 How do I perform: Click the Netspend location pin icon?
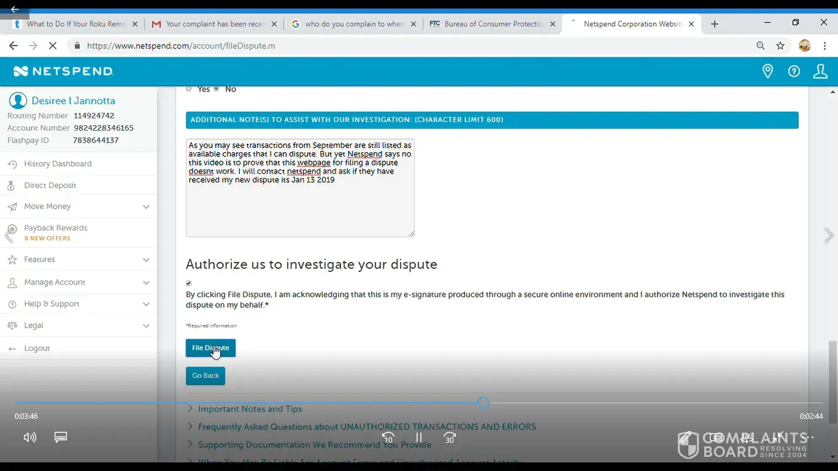(767, 72)
